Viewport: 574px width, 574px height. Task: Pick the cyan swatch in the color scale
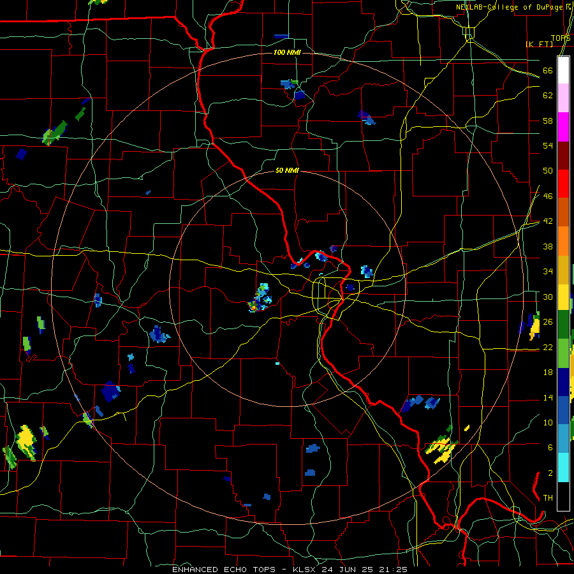pos(563,467)
